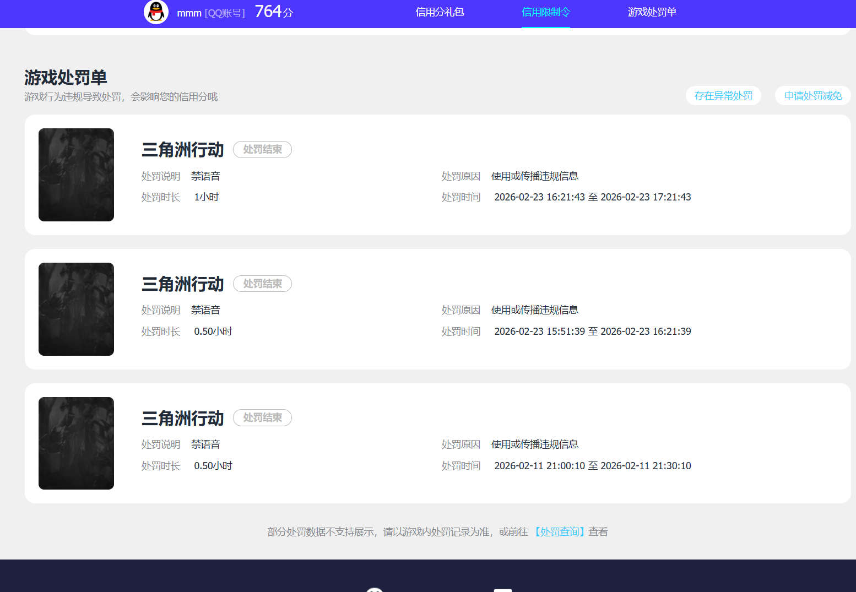The height and width of the screenshot is (592, 856).
Task: Click the mmm account name
Action: tap(189, 13)
